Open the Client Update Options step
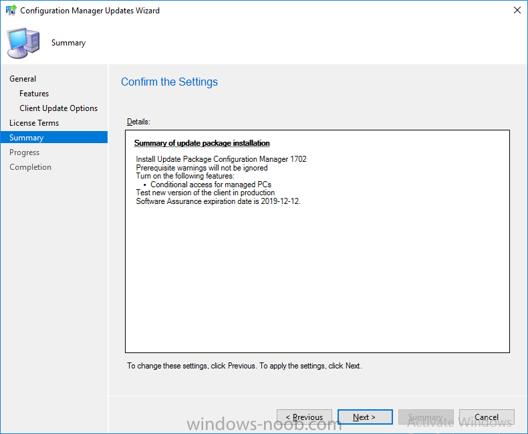 click(x=59, y=108)
